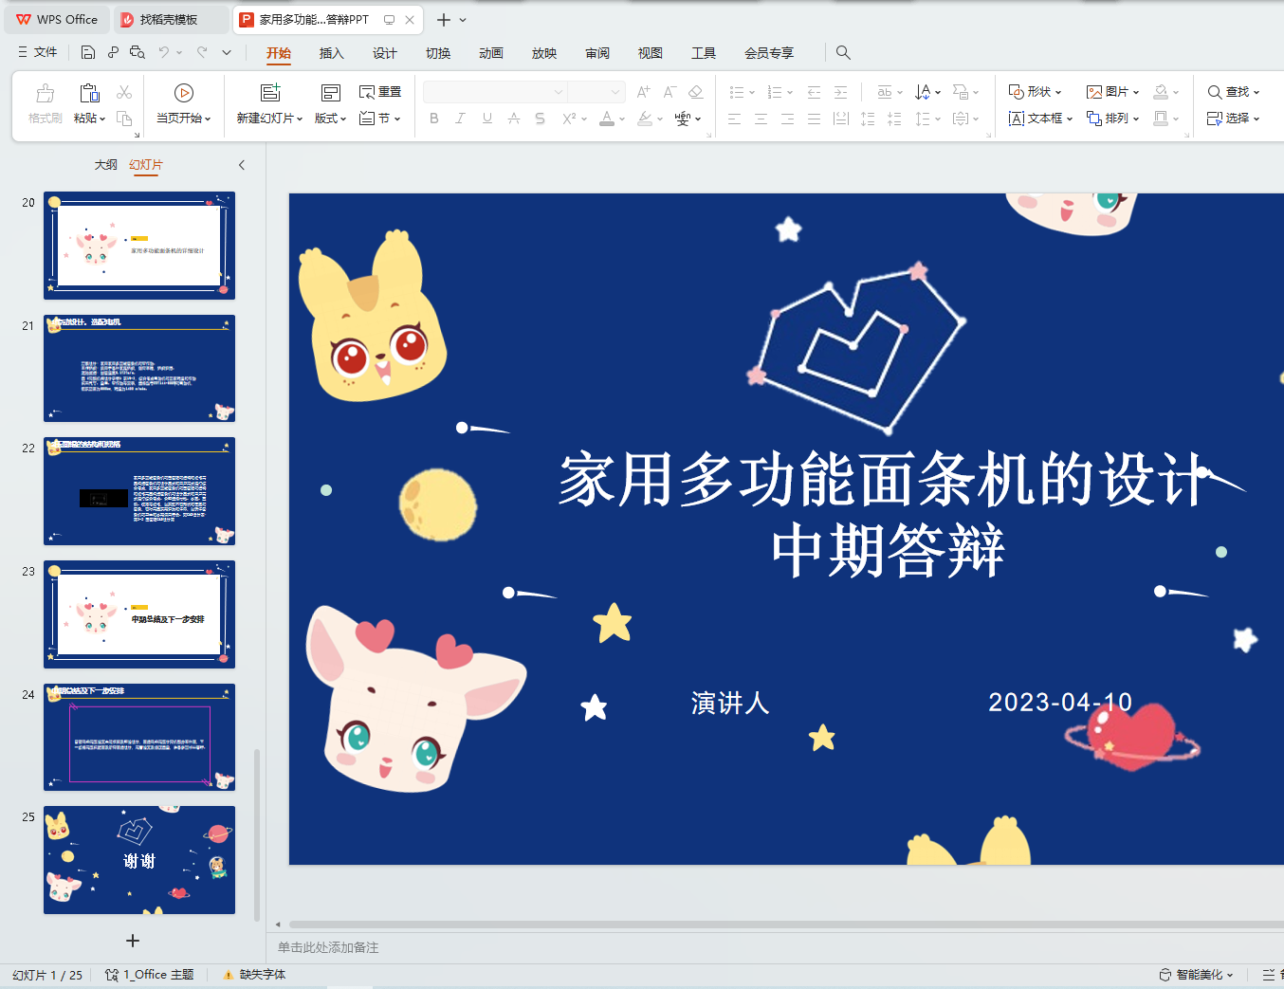Image resolution: width=1284 pixels, height=989 pixels.
Task: Click the Layout (版式) icon
Action: coord(330,93)
